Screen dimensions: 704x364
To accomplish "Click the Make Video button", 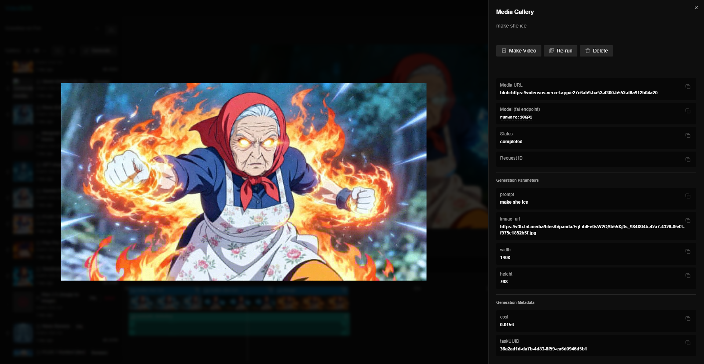I will point(518,51).
